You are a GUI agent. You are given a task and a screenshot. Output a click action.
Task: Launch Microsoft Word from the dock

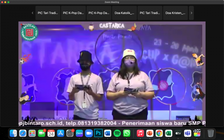[108, 133]
